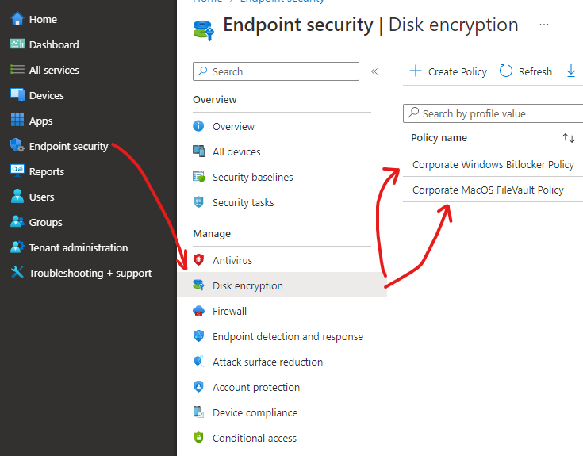Click the Attack surface reduction icon
583x456 pixels.
(x=199, y=362)
